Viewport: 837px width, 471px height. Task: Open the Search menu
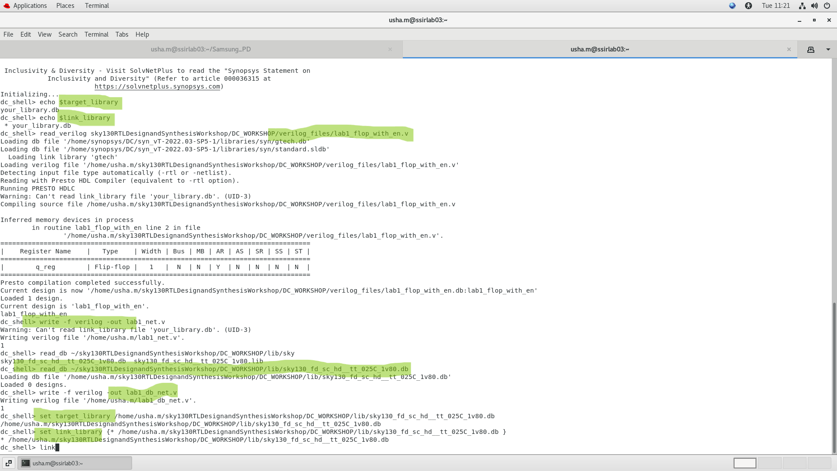[68, 34]
